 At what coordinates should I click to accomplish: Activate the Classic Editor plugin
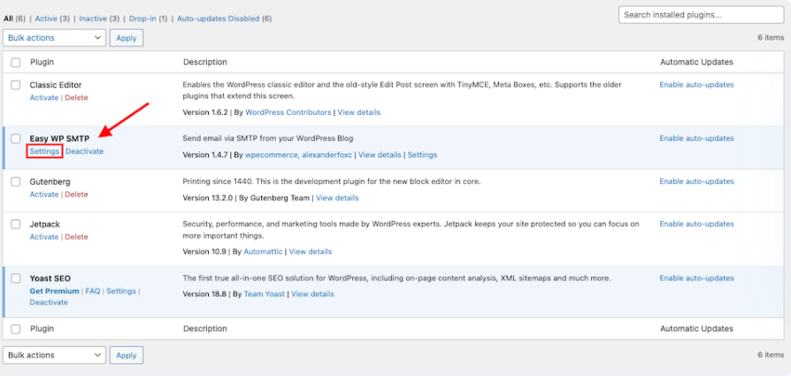point(44,97)
